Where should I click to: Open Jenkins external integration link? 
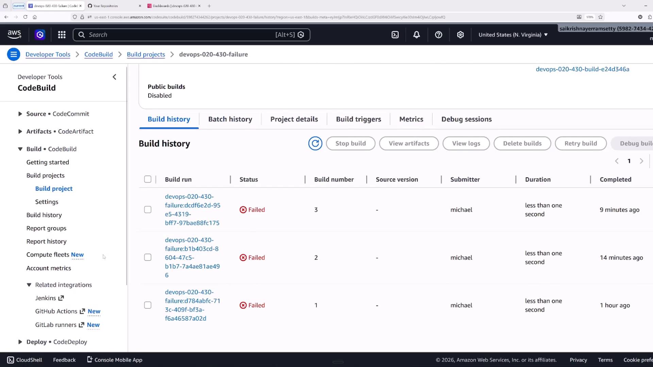(x=49, y=298)
